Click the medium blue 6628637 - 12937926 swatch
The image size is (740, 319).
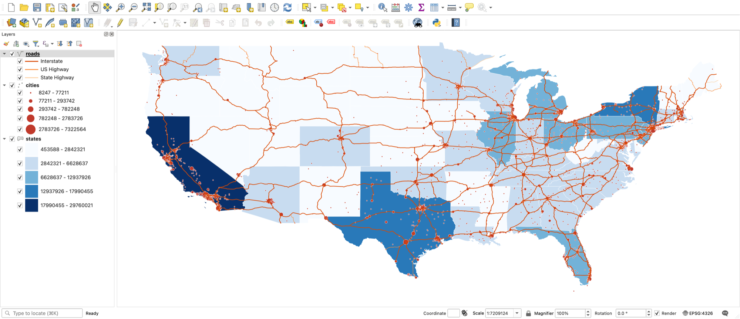[x=31, y=177]
